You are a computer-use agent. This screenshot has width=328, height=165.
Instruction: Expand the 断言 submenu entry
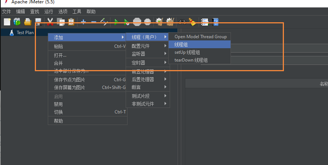pos(148,87)
